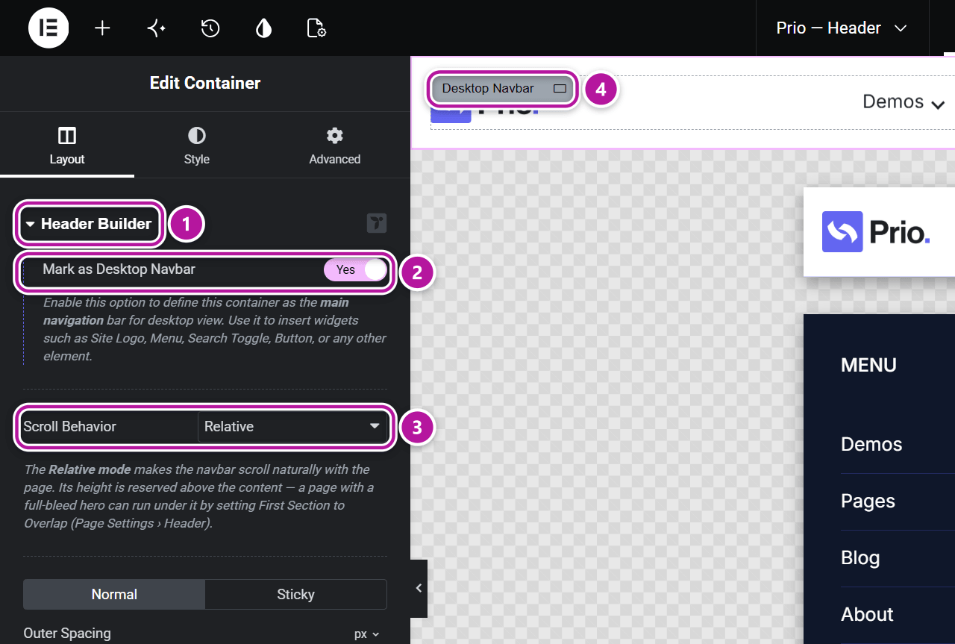Collapse the editor panel with the arrow handle
The image size is (955, 644).
[419, 588]
